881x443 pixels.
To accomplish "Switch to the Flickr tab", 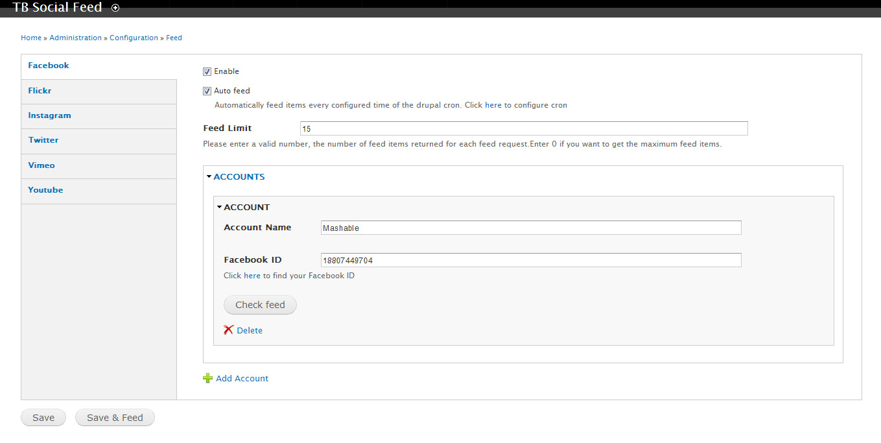I will click(99, 91).
